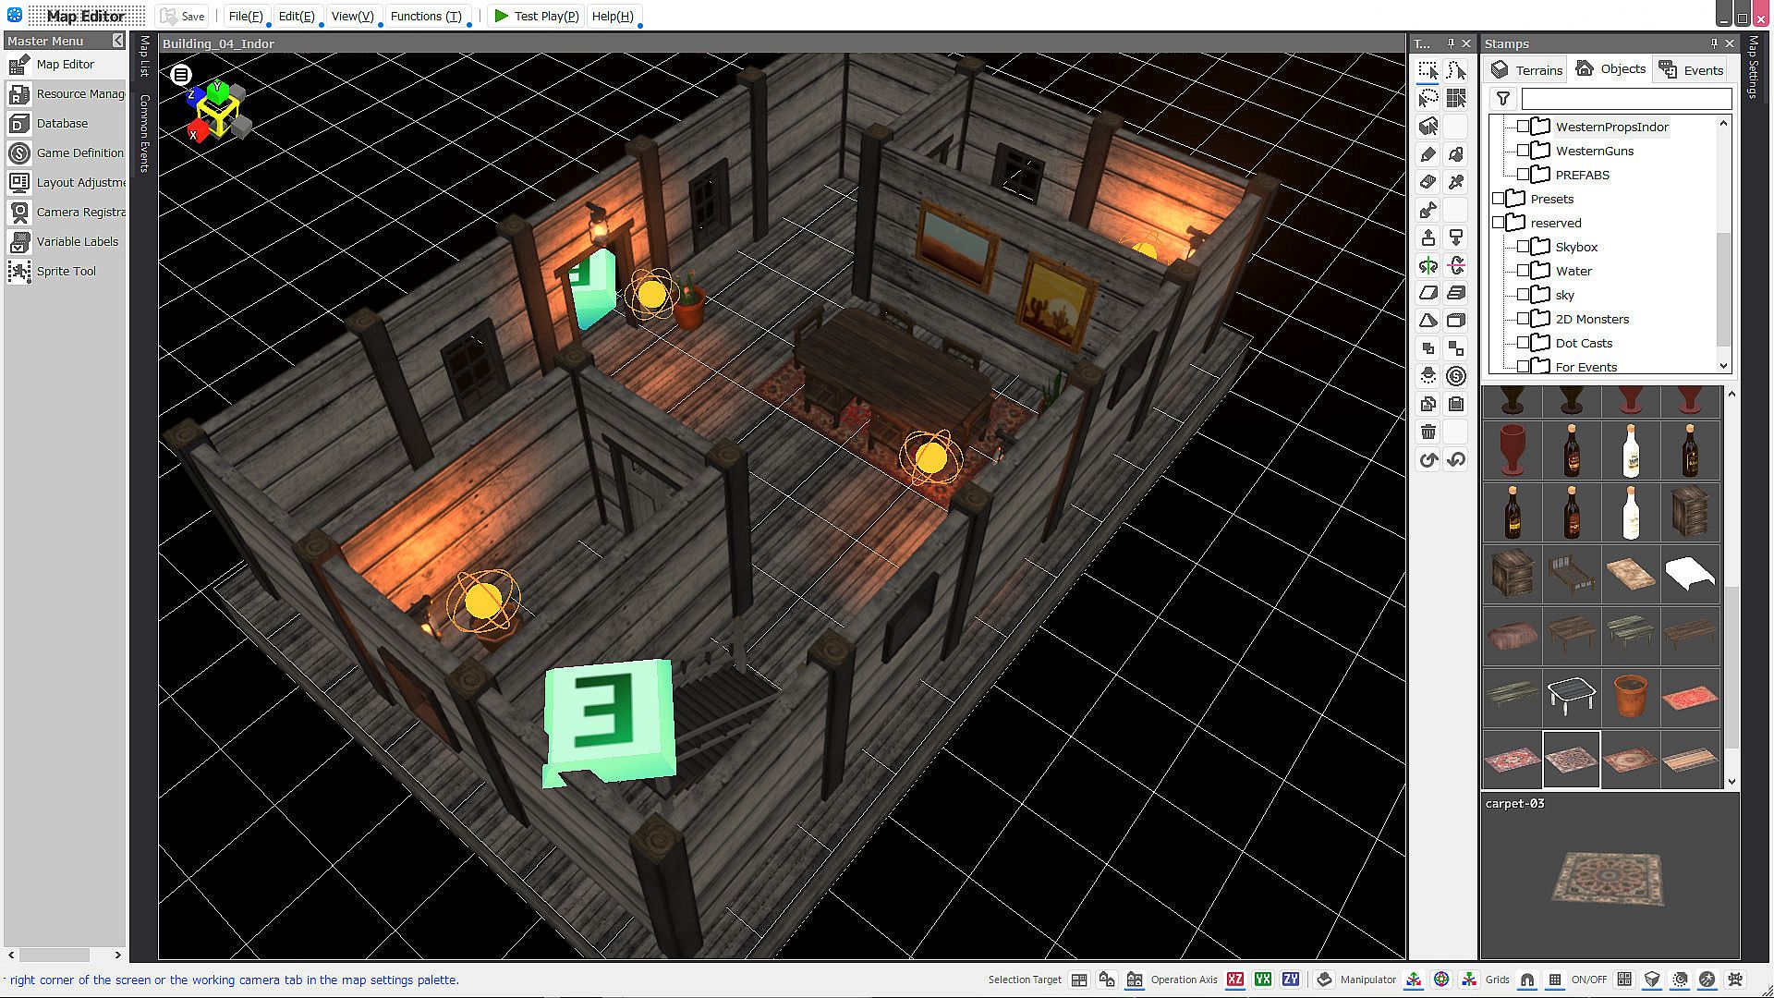Click the trash delete tool
This screenshot has width=1774, height=998.
click(x=1428, y=432)
